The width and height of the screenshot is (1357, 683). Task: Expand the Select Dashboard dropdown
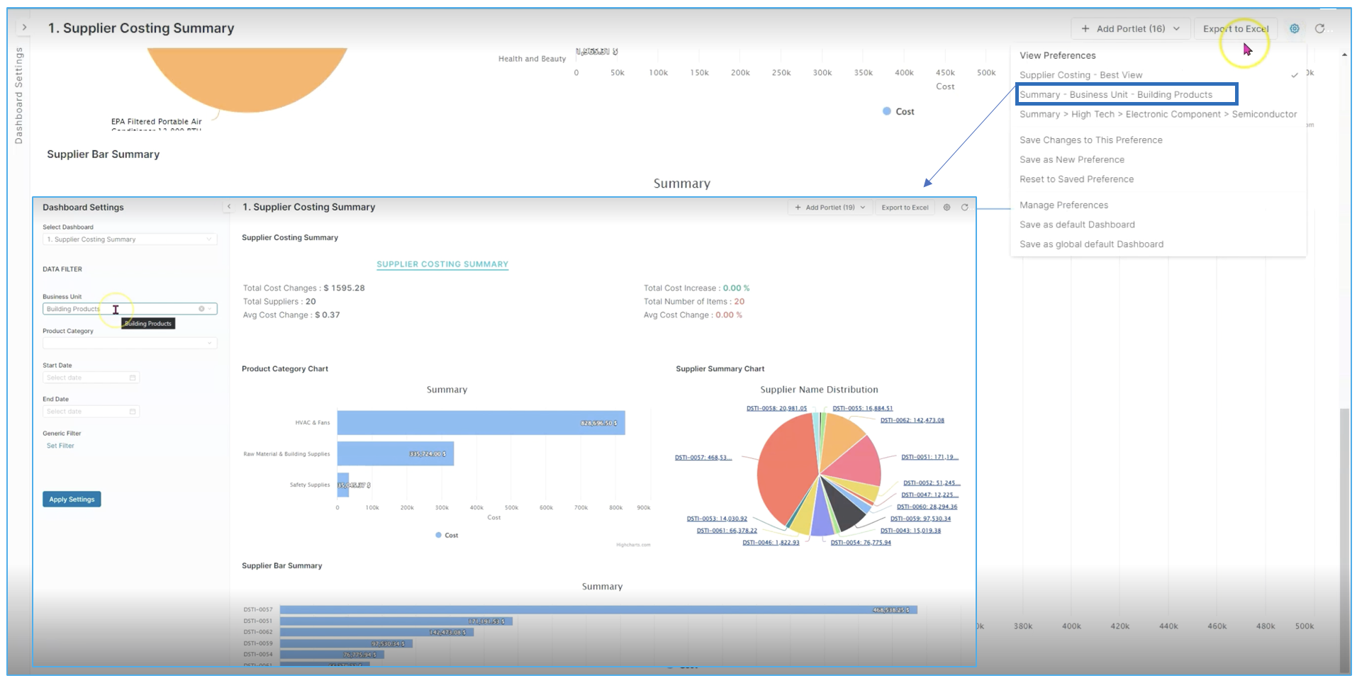pos(130,239)
